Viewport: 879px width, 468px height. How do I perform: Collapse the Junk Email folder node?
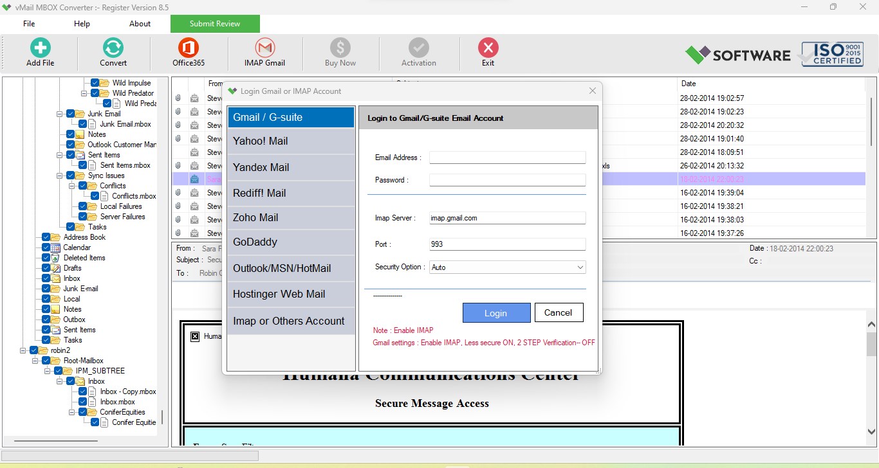point(60,114)
